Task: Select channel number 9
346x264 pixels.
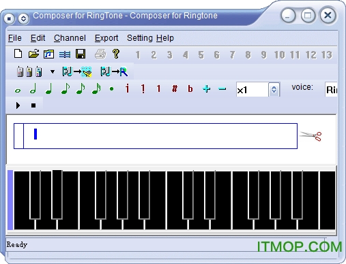Action: click(x=263, y=55)
